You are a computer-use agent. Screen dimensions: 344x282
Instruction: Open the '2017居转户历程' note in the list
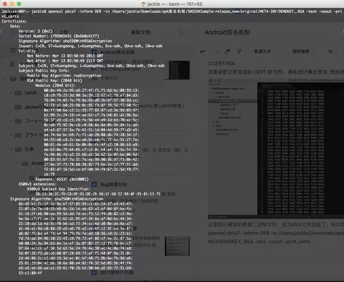coord(117,272)
